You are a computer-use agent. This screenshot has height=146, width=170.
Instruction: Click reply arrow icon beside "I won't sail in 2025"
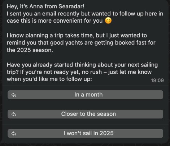tap(14, 133)
